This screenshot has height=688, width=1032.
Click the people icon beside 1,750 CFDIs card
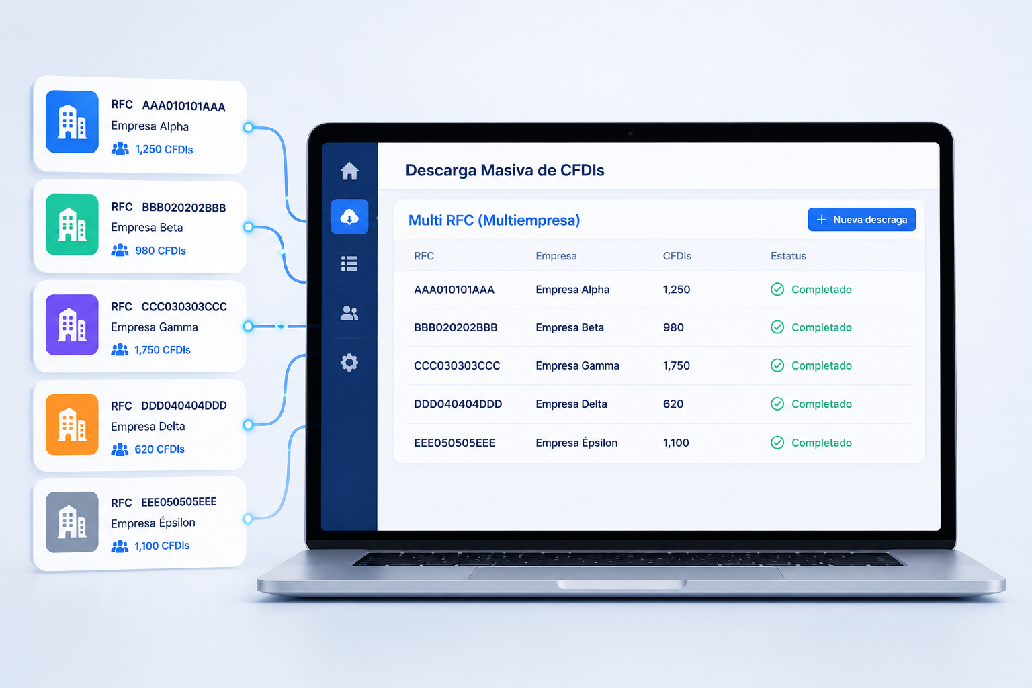120,349
